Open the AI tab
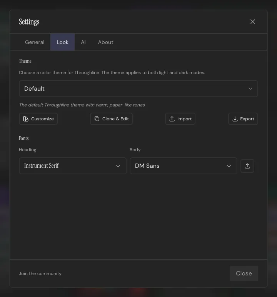The width and height of the screenshot is (277, 297). (x=83, y=42)
